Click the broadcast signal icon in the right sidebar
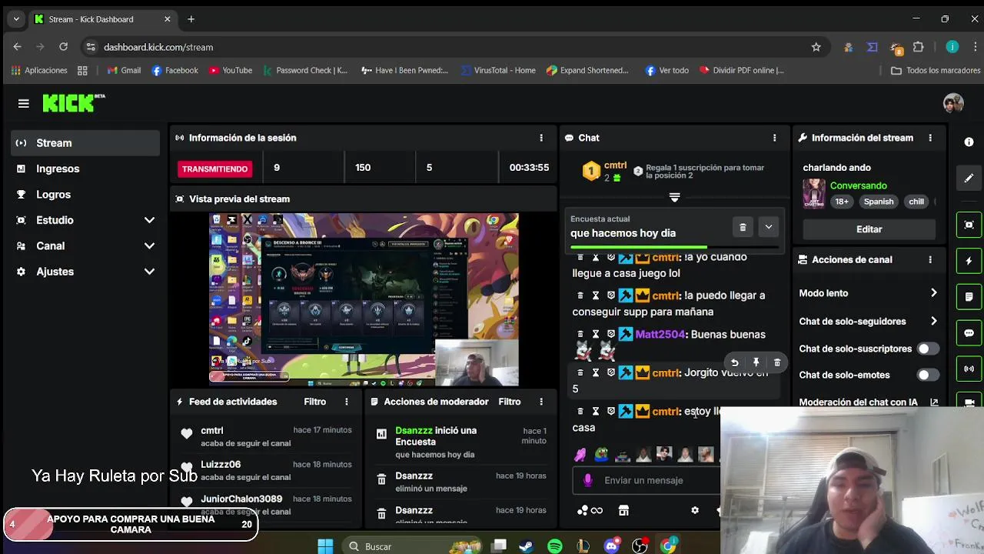984x554 pixels. (x=969, y=369)
